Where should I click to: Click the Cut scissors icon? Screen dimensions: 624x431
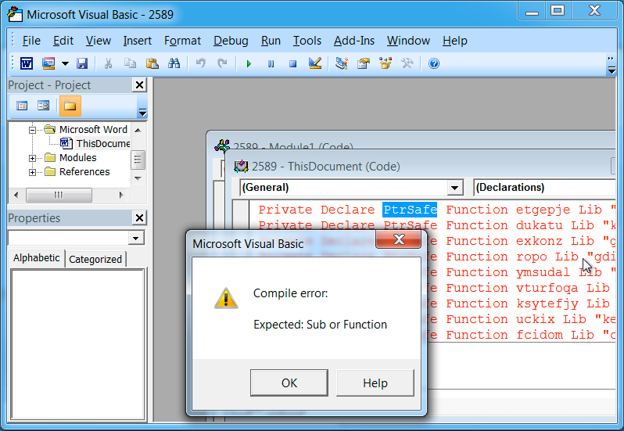[x=108, y=63]
